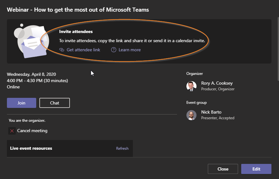The height and width of the screenshot is (179, 279).
Task: Click the Cancel meeting text
Action: 32,131
